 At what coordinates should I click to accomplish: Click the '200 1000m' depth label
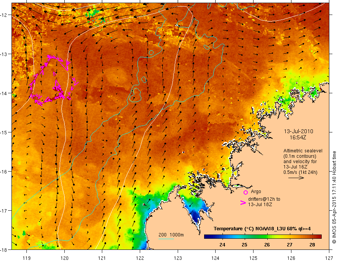coord(171,235)
